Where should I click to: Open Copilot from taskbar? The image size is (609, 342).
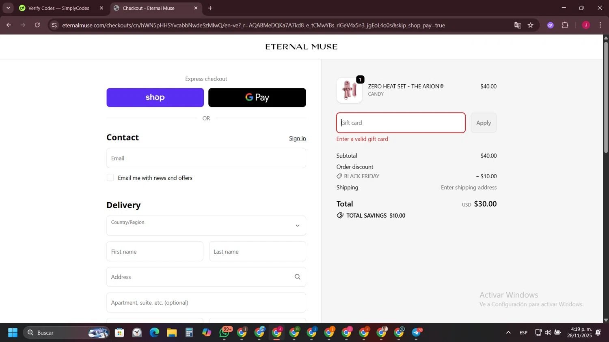207,333
